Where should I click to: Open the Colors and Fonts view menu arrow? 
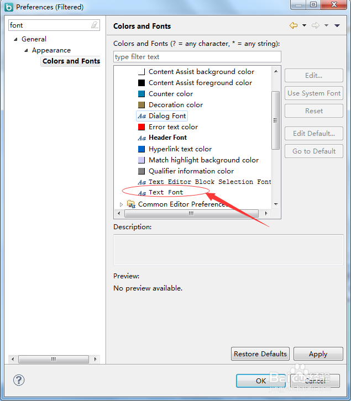(x=337, y=25)
